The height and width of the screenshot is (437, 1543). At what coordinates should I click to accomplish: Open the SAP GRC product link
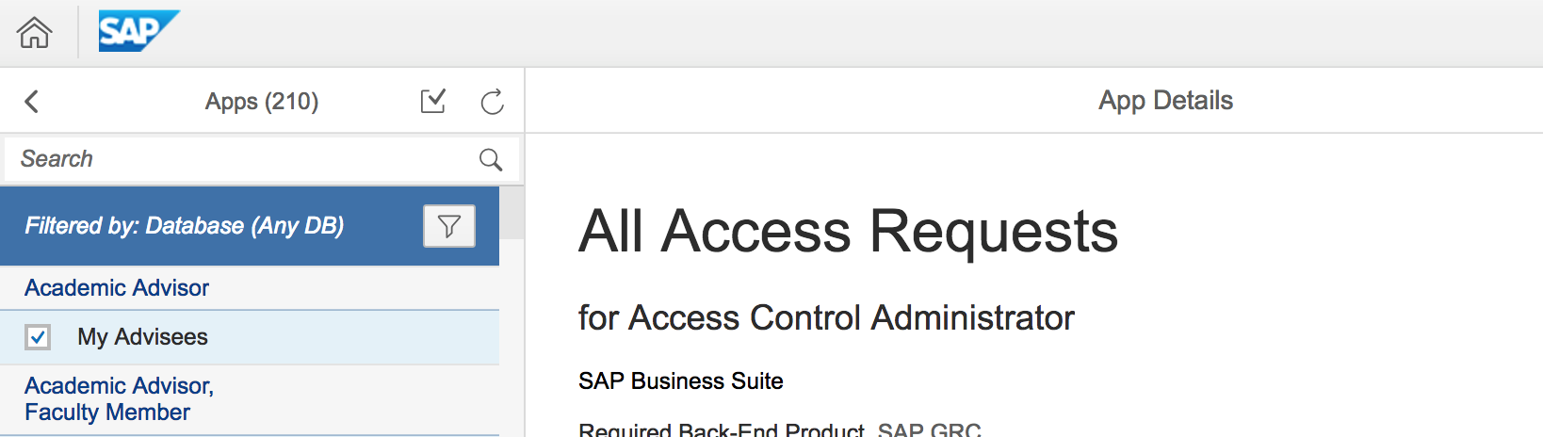929,429
